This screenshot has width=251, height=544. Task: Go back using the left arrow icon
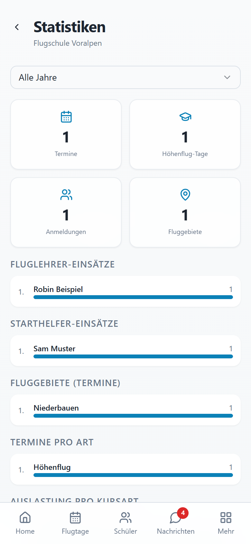click(17, 27)
